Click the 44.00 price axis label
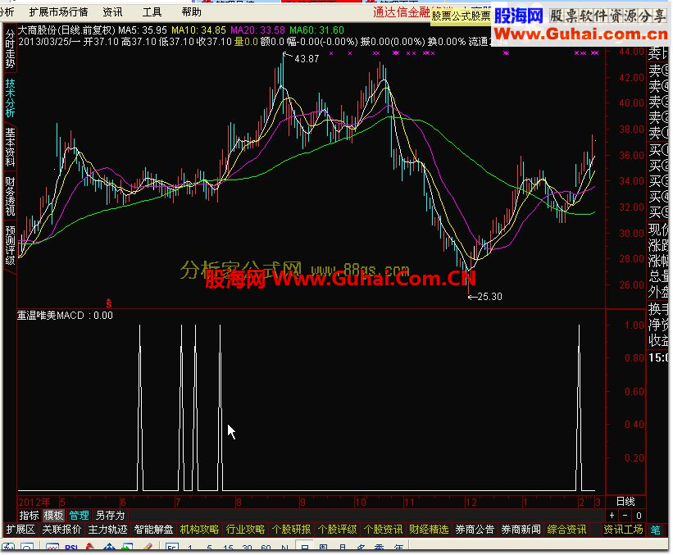Screen dimensions: 673x555 point(631,52)
